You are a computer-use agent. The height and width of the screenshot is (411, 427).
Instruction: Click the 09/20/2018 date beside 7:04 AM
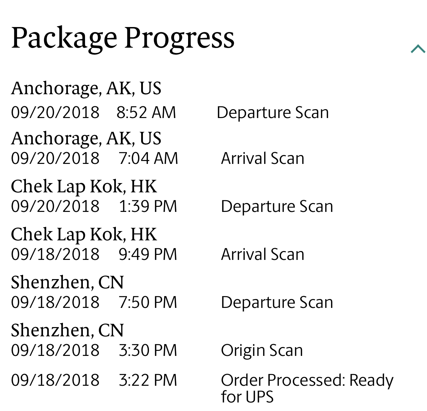pyautogui.click(x=55, y=158)
